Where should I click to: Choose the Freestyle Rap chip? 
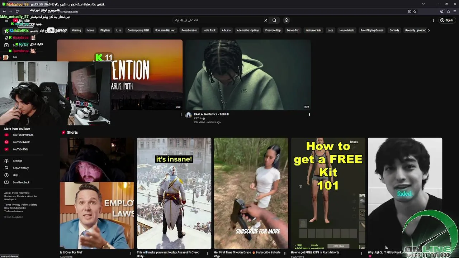(273, 30)
